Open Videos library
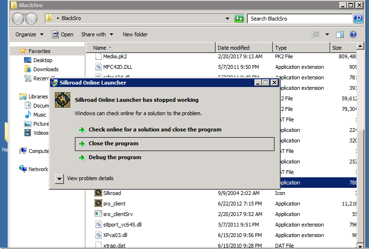 [x=41, y=133]
